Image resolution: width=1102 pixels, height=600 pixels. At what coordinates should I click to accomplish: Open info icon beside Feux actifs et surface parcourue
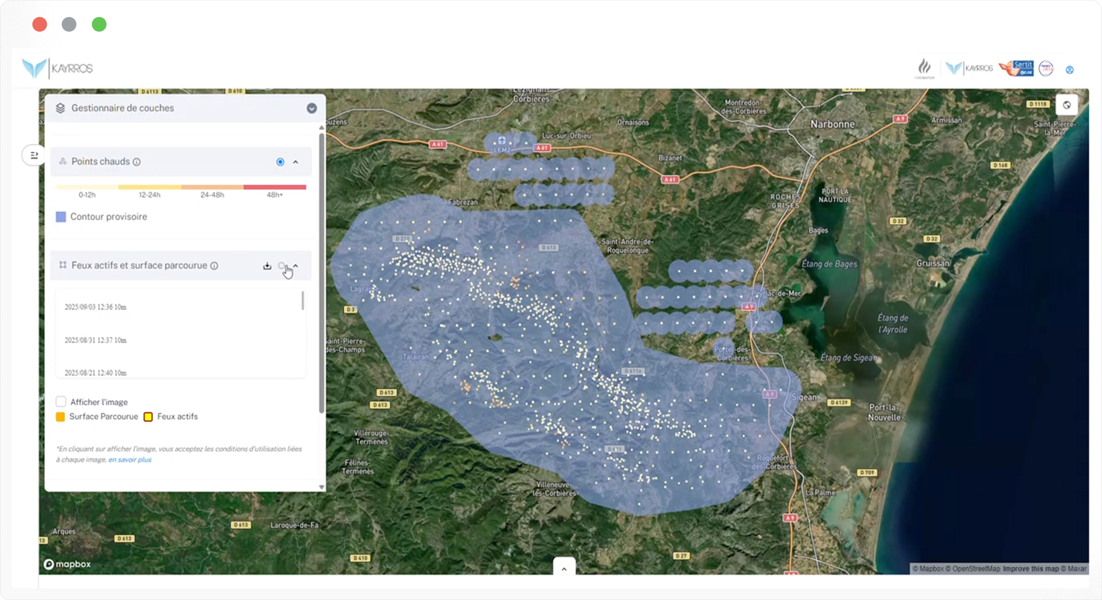point(214,266)
